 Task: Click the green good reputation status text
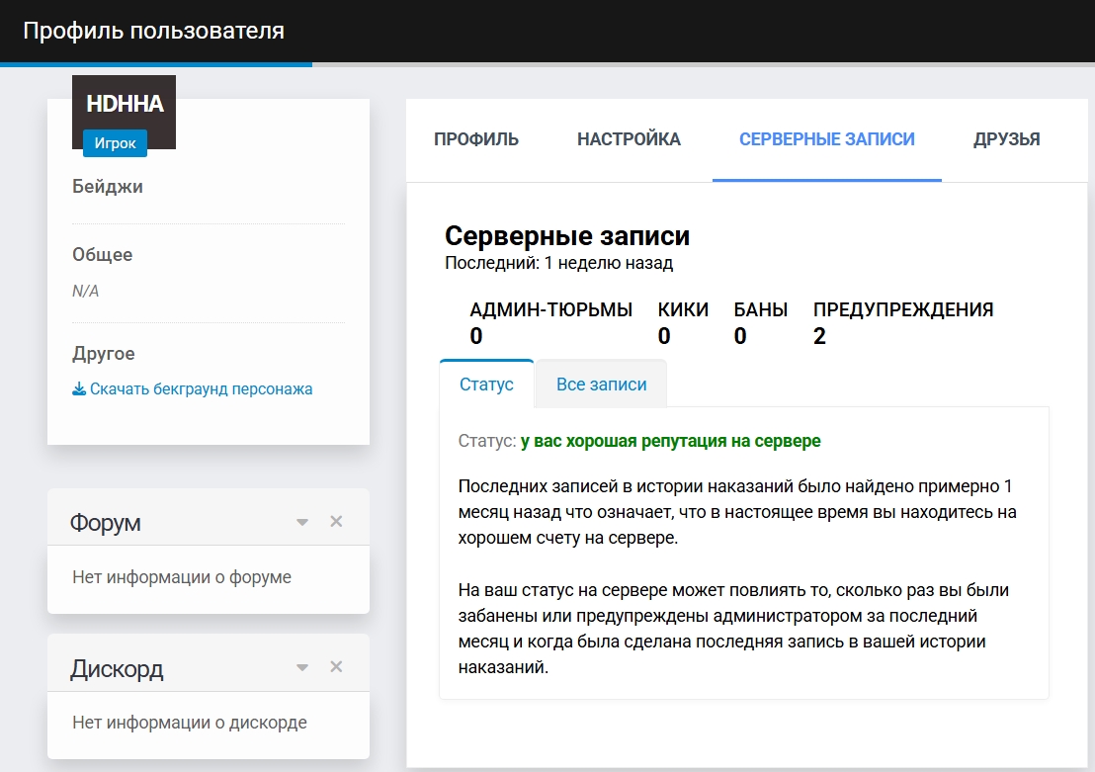(670, 441)
